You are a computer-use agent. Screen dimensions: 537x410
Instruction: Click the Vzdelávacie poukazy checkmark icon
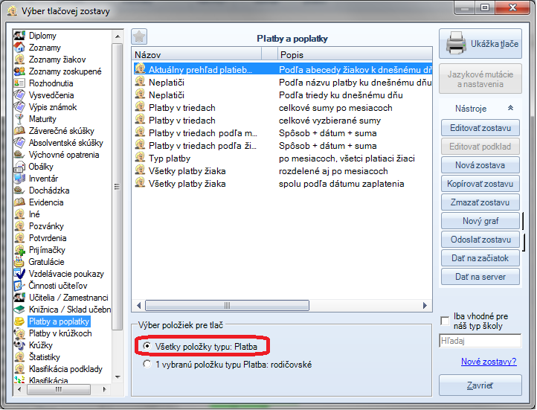pos(19,274)
